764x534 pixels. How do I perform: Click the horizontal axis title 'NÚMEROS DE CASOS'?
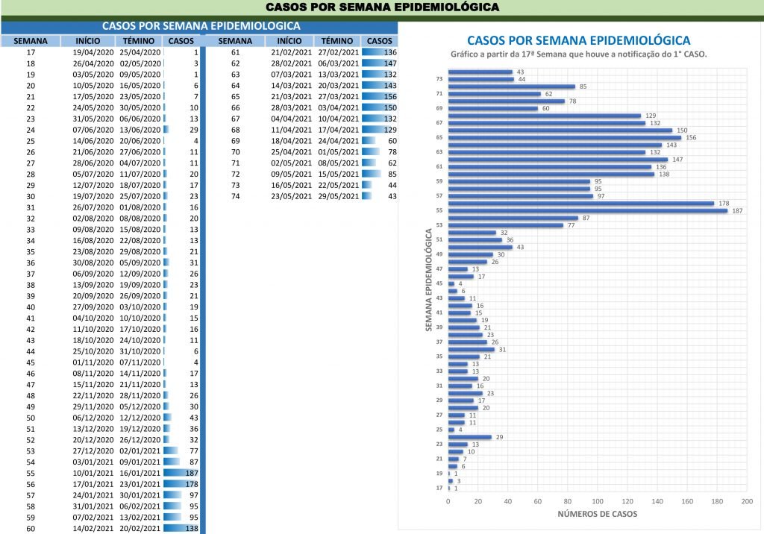[x=597, y=515]
